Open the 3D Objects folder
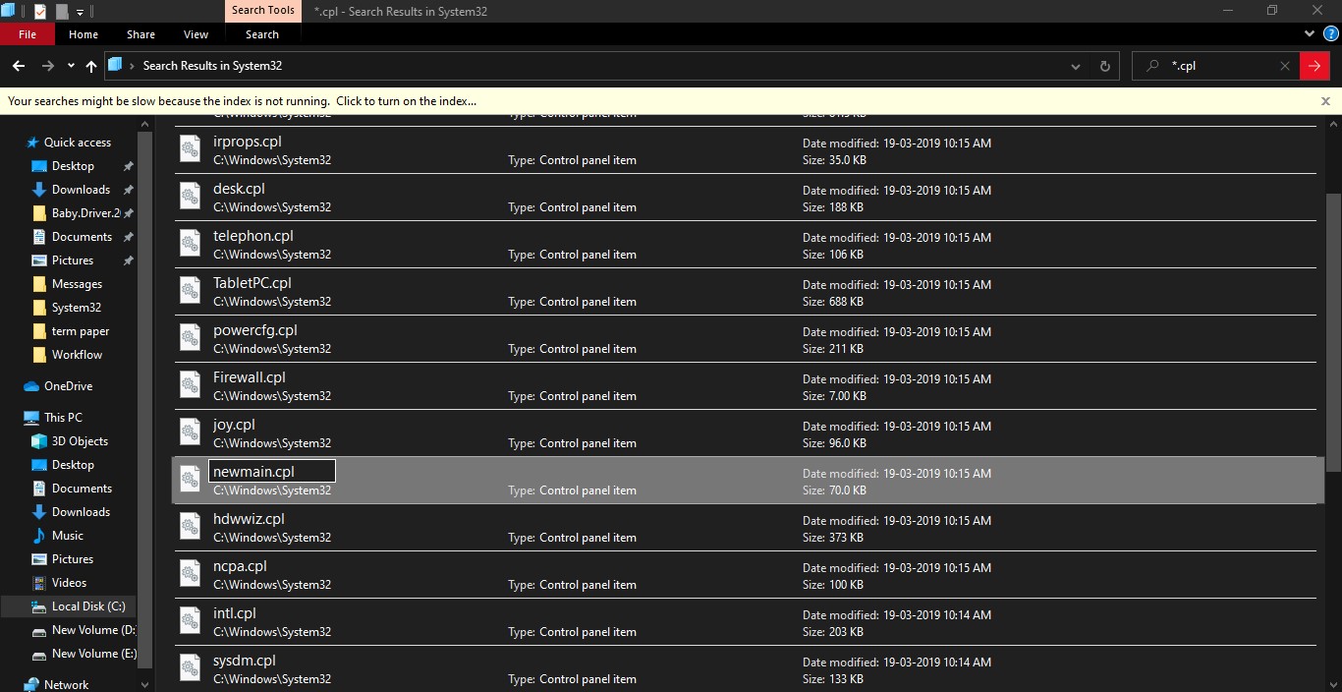The image size is (1342, 692). 80,441
